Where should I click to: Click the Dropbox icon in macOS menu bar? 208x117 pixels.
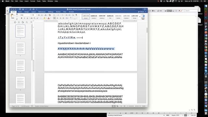(161, 1)
